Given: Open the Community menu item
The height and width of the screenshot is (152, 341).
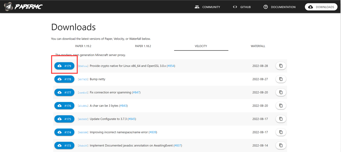Looking at the screenshot, I should coord(207,7).
